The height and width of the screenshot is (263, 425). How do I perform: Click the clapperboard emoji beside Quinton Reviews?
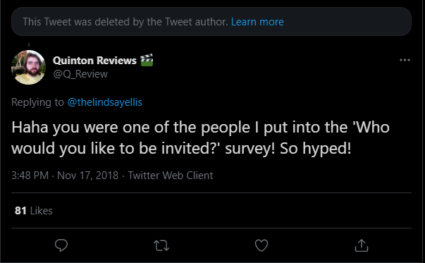pos(147,60)
